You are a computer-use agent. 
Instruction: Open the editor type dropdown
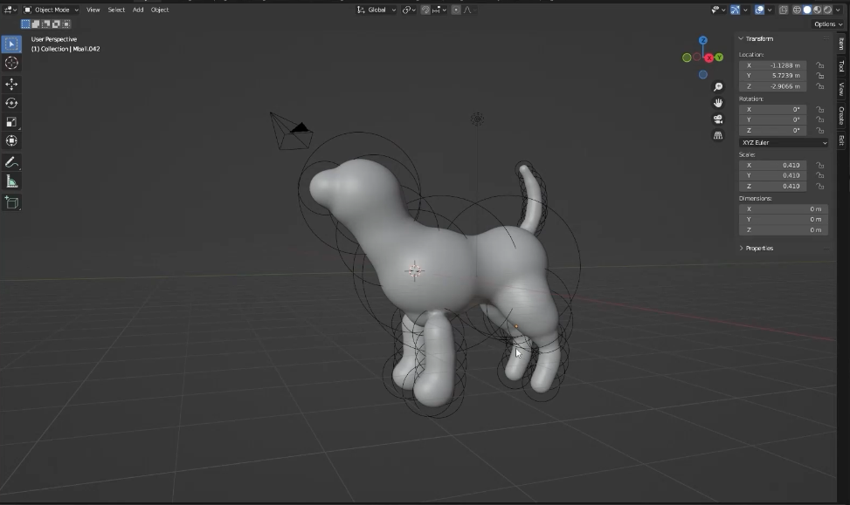click(10, 10)
